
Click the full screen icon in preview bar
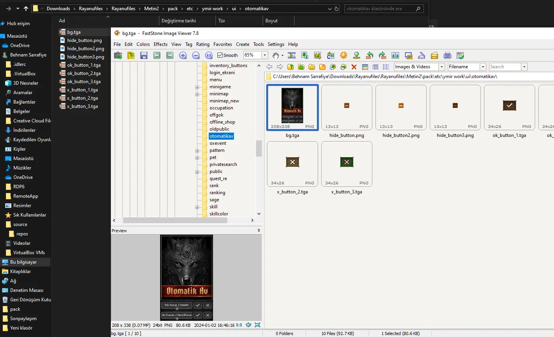(258, 325)
